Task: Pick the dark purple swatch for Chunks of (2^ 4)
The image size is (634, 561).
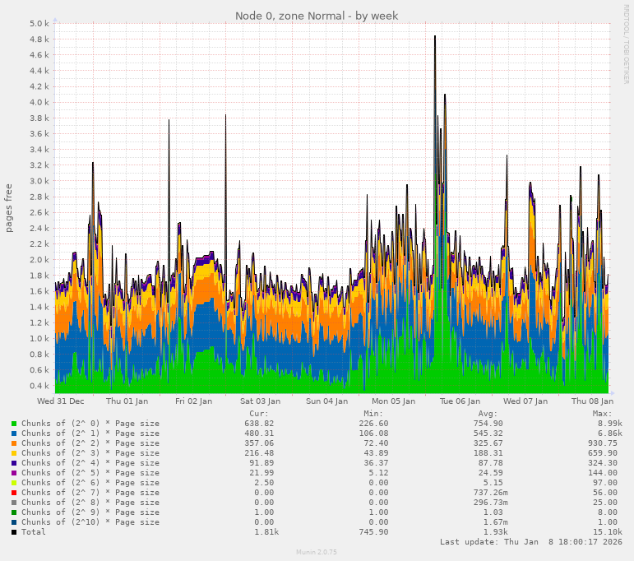Action: [14, 463]
